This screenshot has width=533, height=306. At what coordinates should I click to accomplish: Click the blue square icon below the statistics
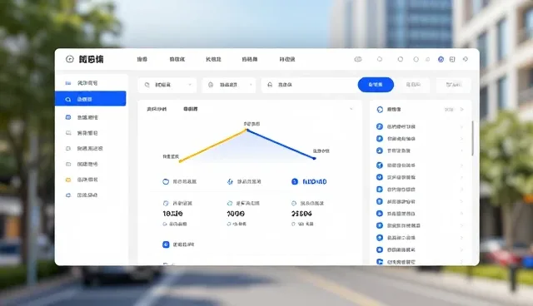click(166, 244)
